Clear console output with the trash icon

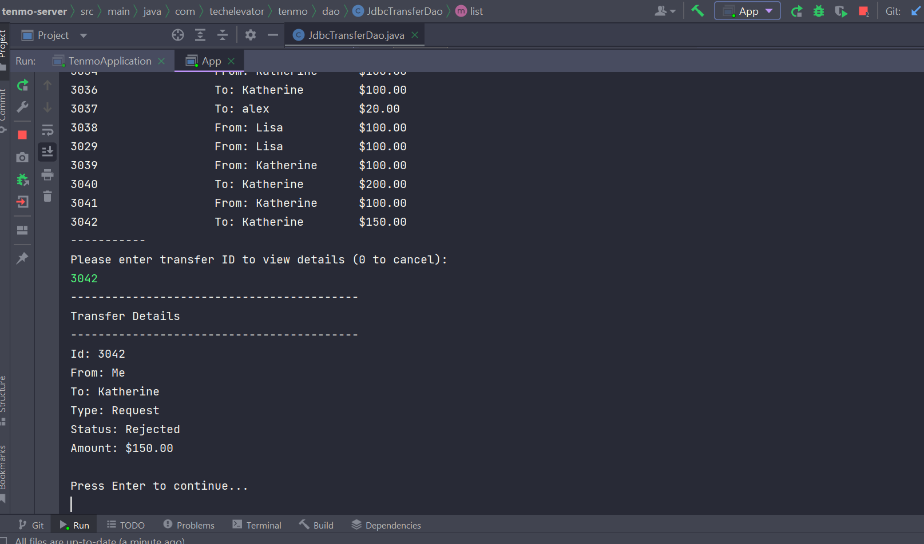(47, 197)
